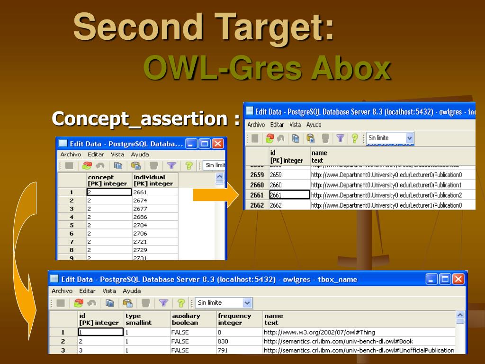Open Editar menu in individual name window
The image size is (485, 364).
point(277,125)
